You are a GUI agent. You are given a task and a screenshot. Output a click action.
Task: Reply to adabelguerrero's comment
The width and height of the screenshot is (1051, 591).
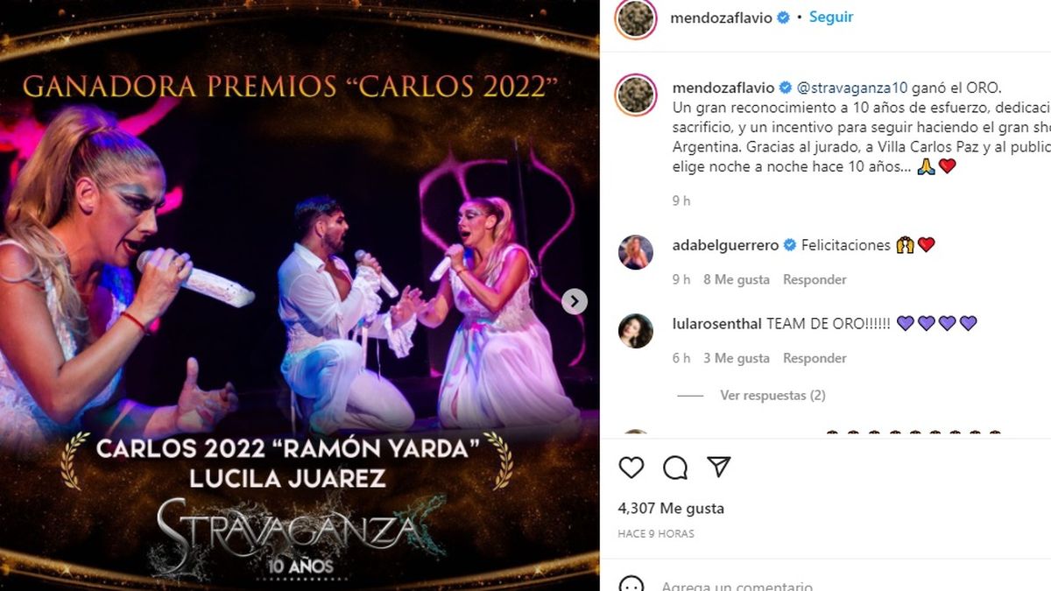pyautogui.click(x=815, y=279)
